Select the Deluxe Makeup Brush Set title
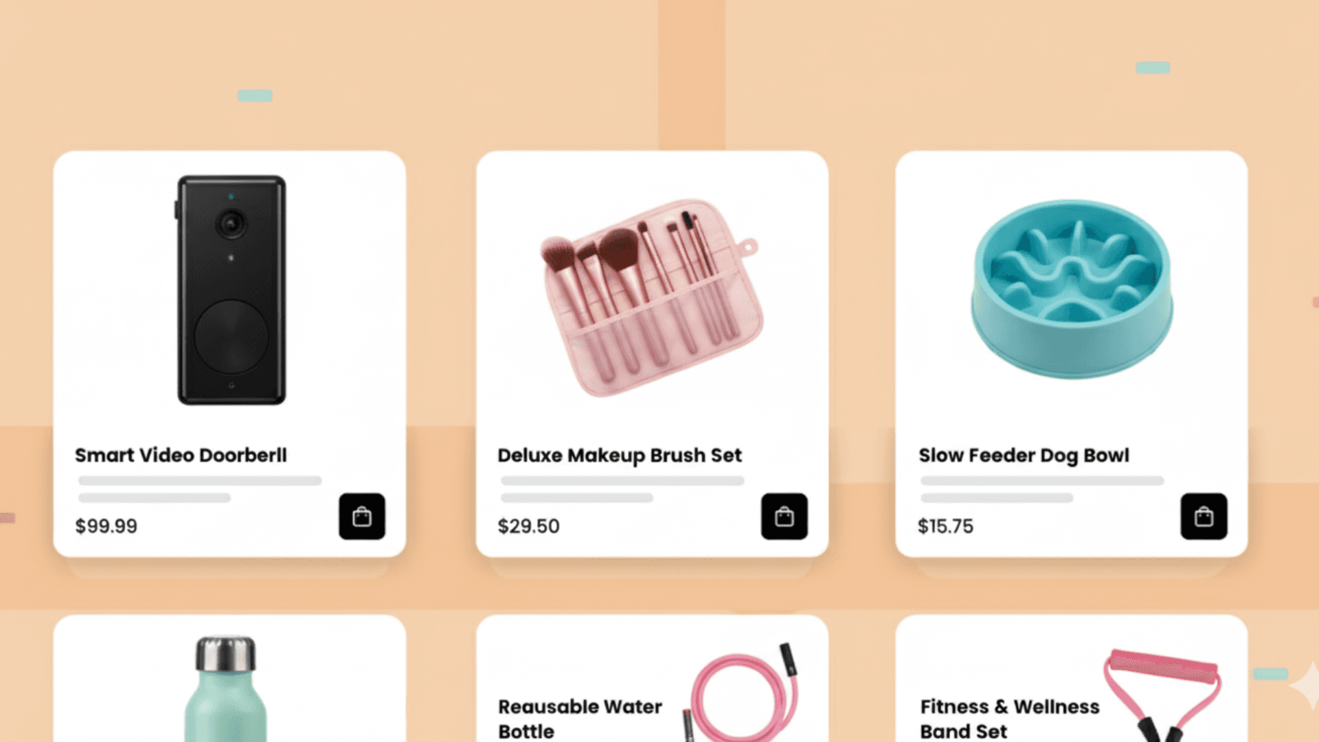Image resolution: width=1319 pixels, height=742 pixels. click(620, 456)
